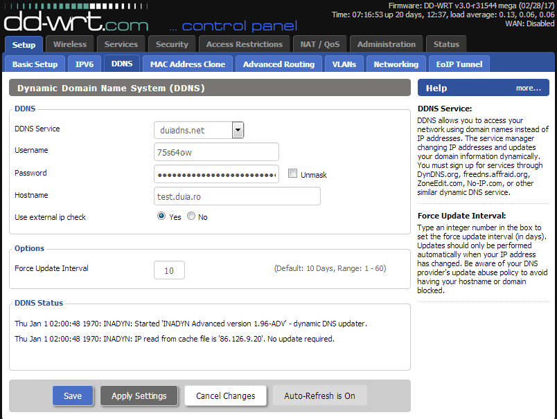Open the Setup main tab
The image size is (557, 419).
click(24, 45)
